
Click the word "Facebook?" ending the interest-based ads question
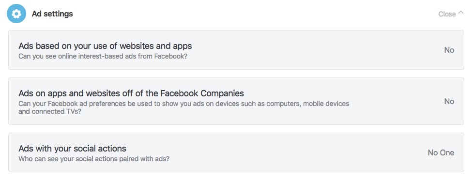click(x=171, y=56)
